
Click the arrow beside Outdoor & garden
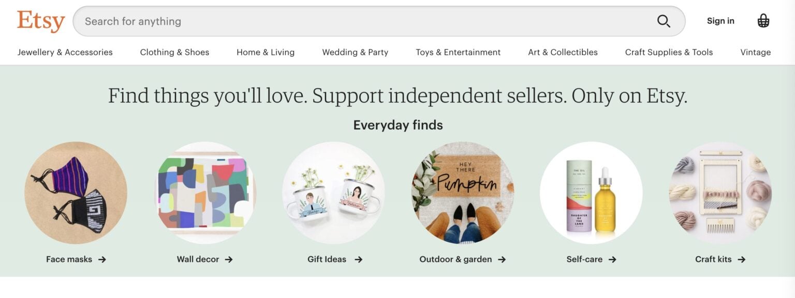pyautogui.click(x=502, y=260)
